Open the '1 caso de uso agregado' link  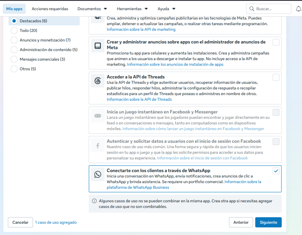[x=56, y=222]
